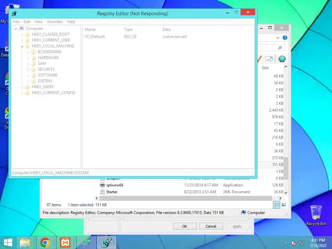Open the View menu in Registry Editor
The width and height of the screenshot is (332, 249).
tap(39, 22)
